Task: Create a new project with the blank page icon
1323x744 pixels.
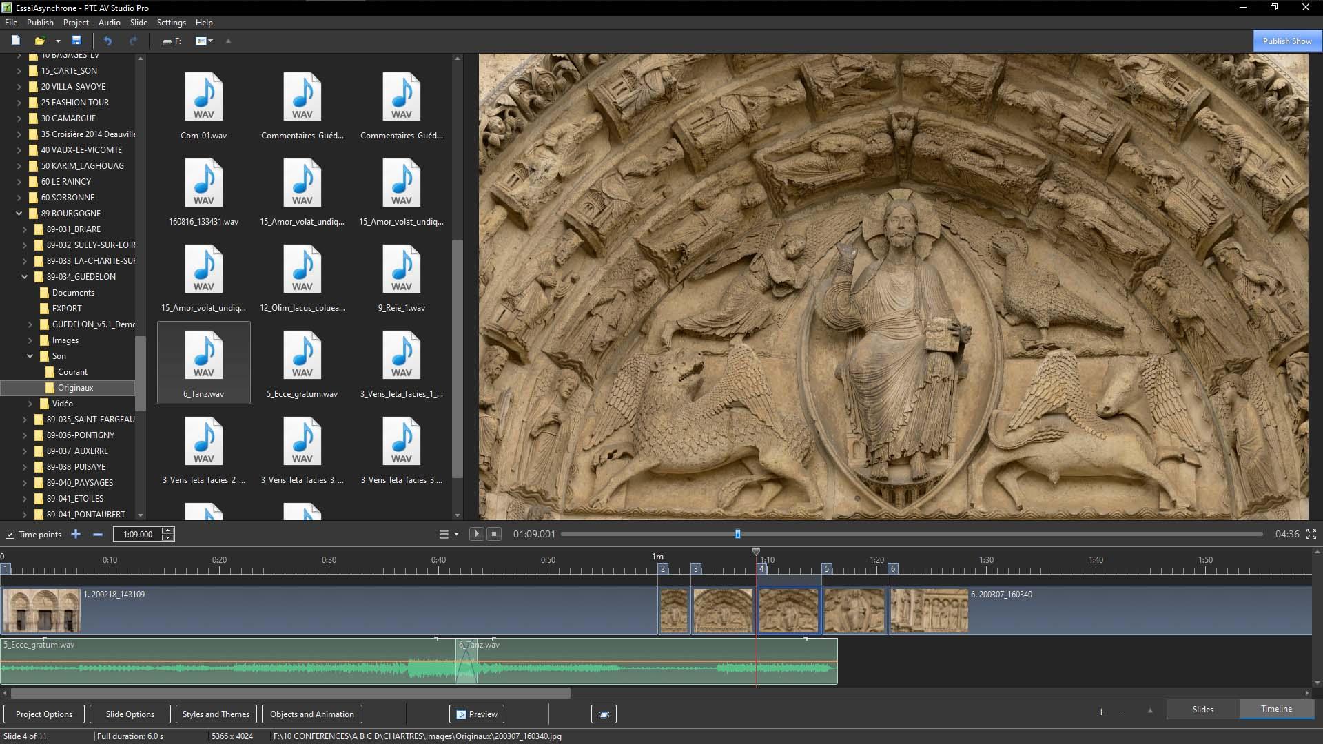Action: click(x=15, y=41)
